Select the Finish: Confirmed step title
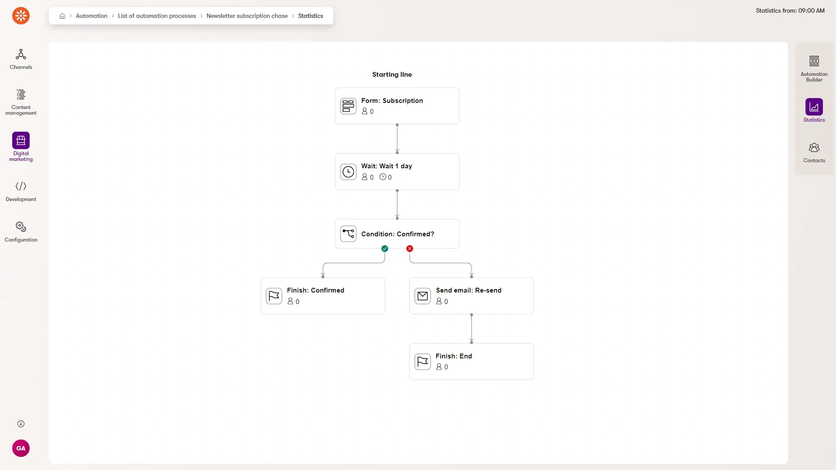 [316, 290]
